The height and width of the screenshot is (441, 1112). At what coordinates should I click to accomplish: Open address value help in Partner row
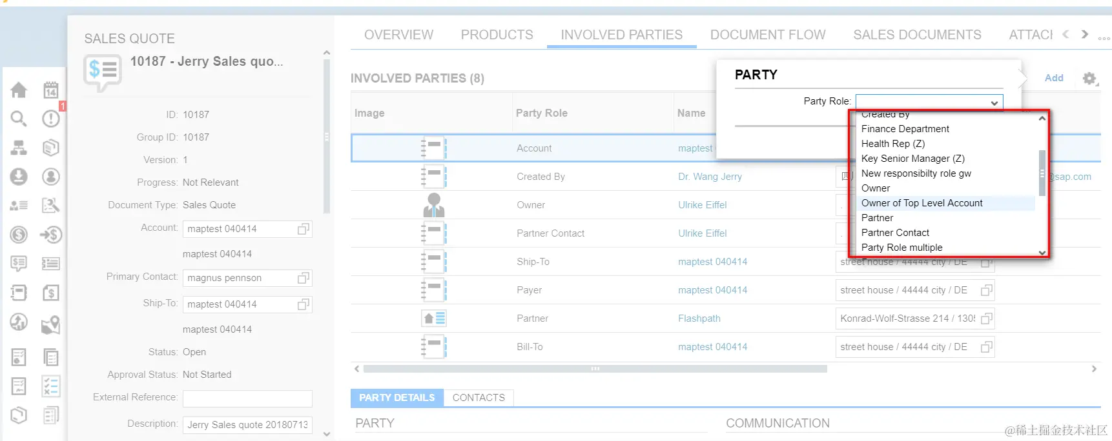point(986,318)
